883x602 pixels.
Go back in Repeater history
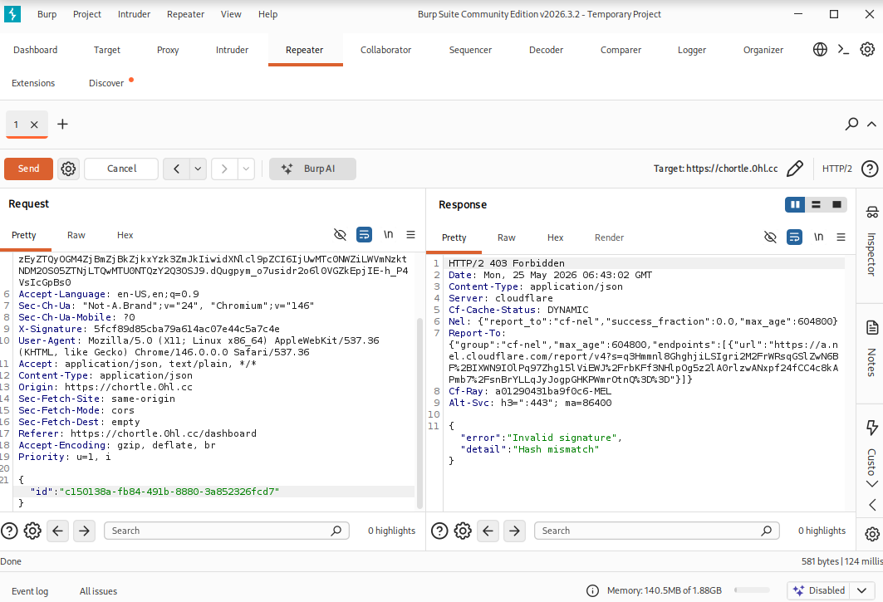tap(176, 169)
